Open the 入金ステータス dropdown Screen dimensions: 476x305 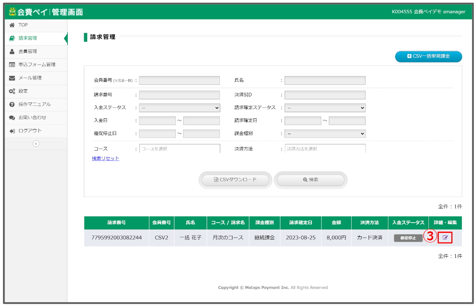click(x=179, y=108)
